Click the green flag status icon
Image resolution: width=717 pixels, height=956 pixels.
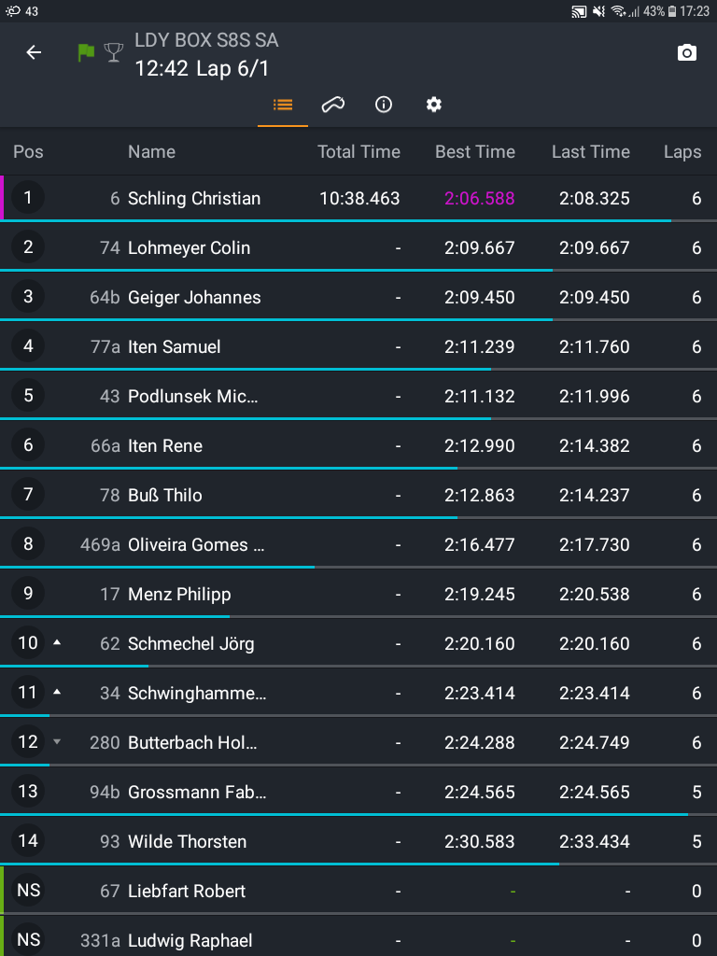coord(86,52)
